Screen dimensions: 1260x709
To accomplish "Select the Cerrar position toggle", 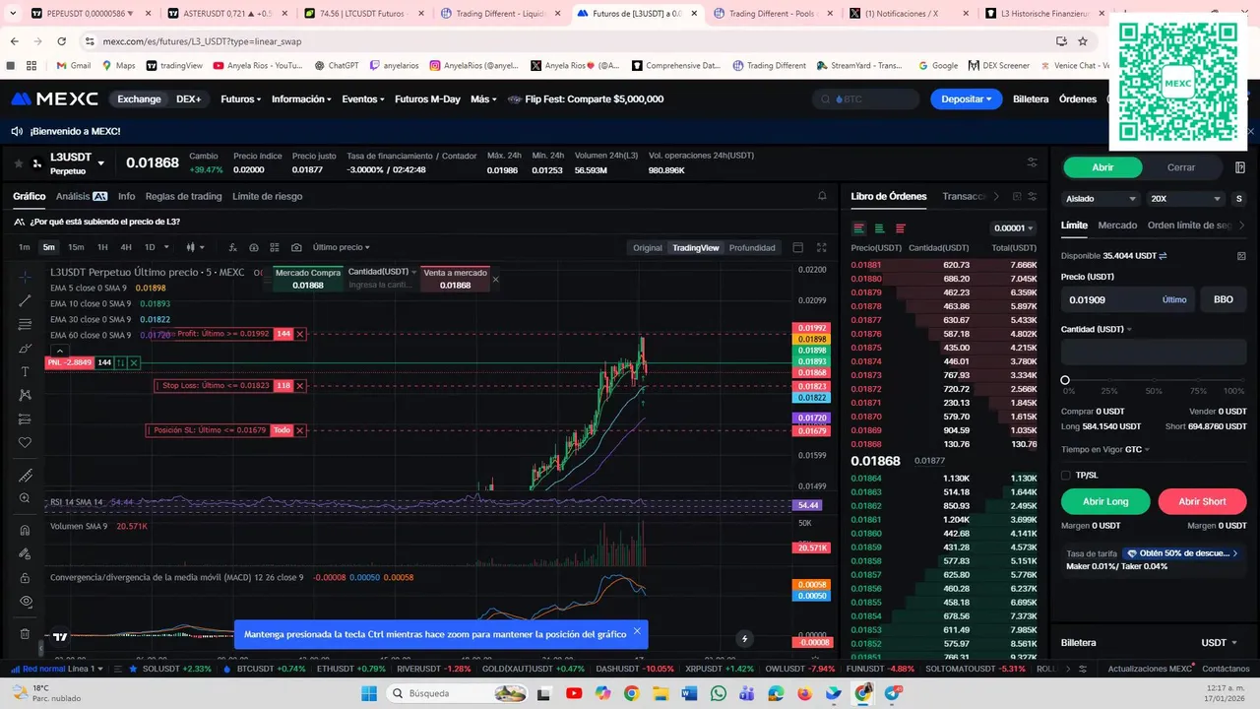I will coord(1181,167).
